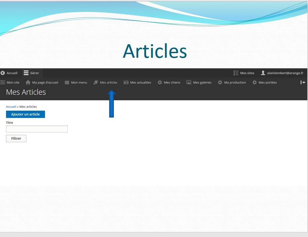Viewport: 308px width, 237px height.
Task: Select the blue upward arrow shape
Action: tap(111, 104)
